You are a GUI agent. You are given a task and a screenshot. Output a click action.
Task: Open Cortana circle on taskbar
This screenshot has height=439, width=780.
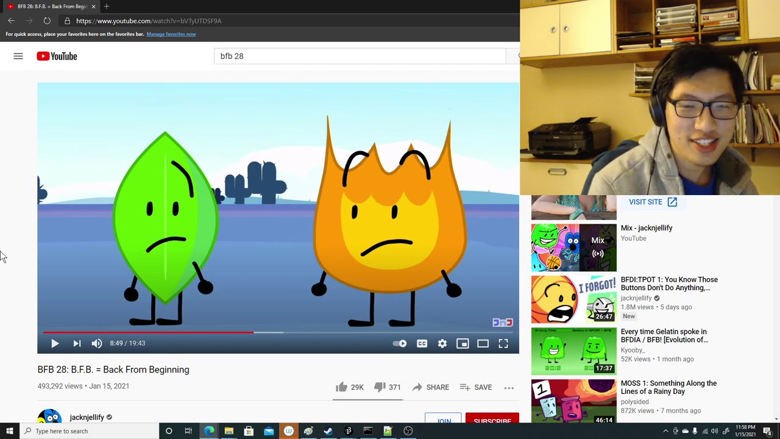pyautogui.click(x=169, y=431)
